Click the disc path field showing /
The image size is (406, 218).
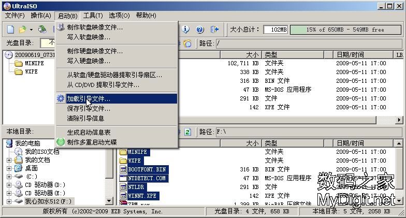(309, 43)
